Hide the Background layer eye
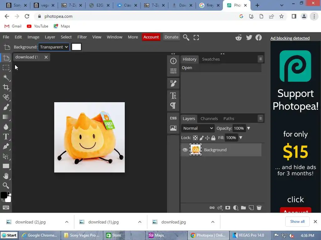This screenshot has width=321, height=240. (185, 150)
